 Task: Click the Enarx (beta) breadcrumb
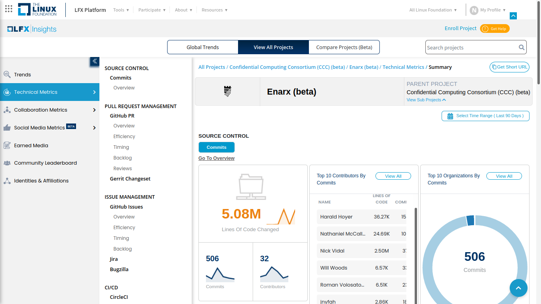(x=364, y=67)
